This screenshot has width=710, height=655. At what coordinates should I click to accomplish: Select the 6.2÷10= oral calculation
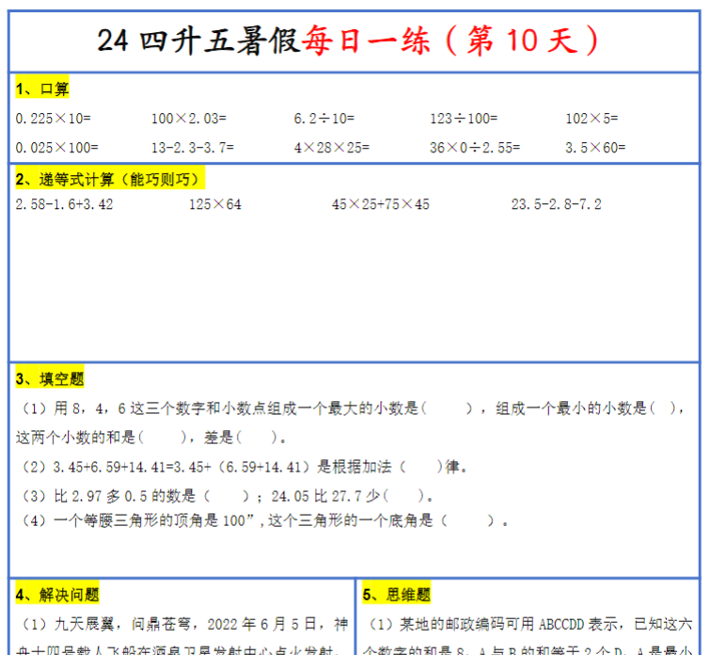324,119
